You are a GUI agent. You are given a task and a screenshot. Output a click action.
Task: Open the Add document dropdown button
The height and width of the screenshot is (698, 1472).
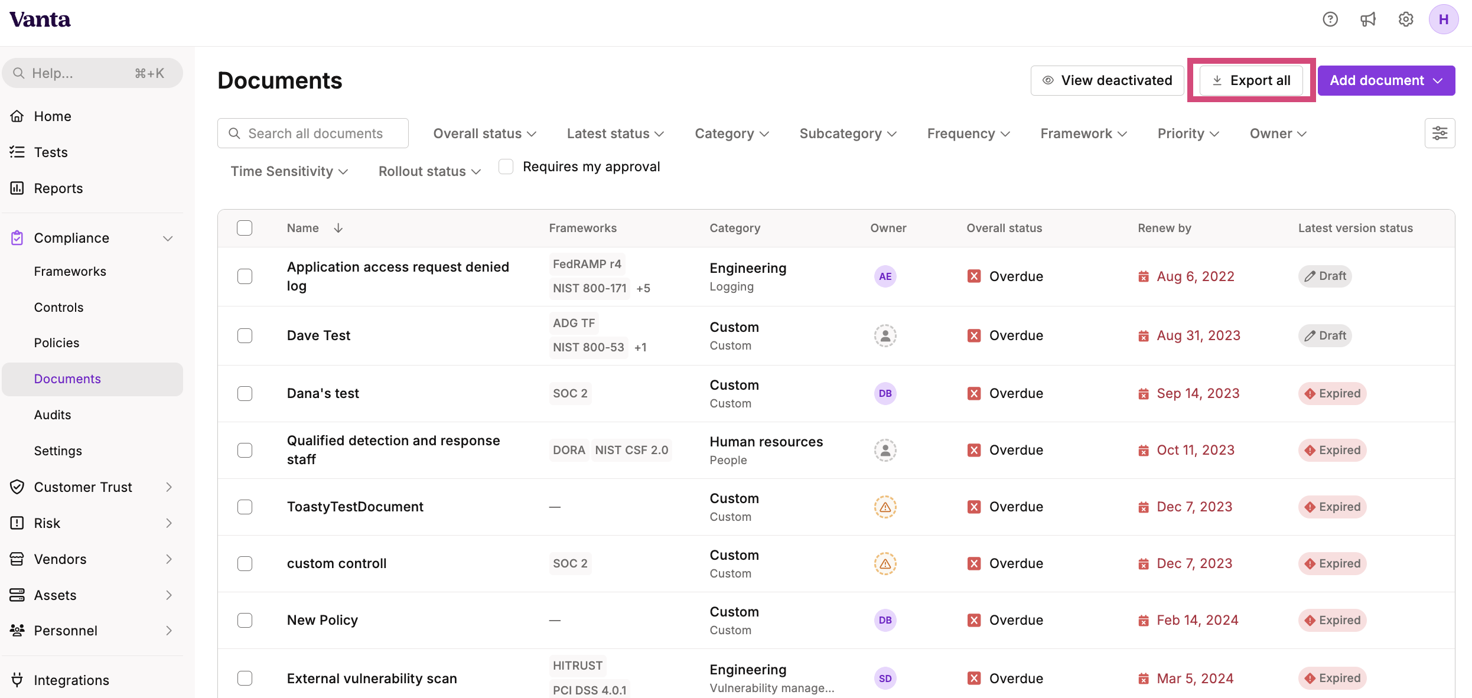1386,80
